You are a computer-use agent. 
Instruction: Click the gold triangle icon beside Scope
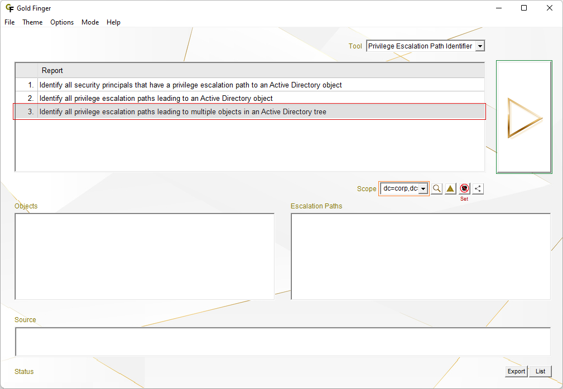click(x=450, y=188)
